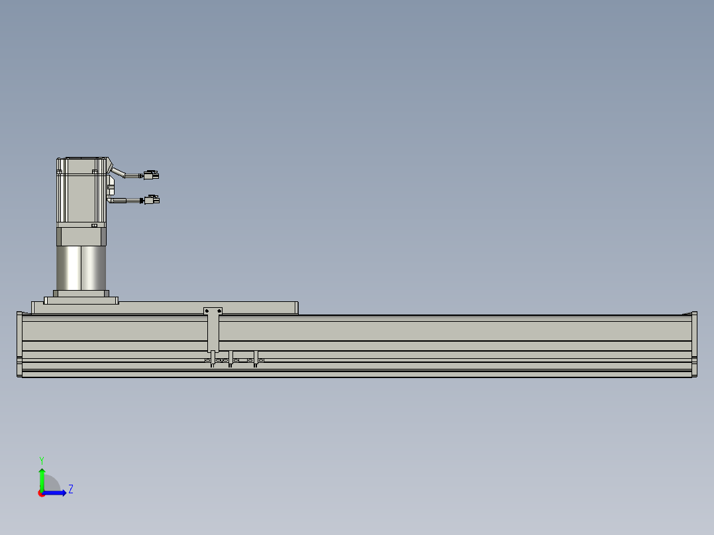Select the upper motor cable connector plug
Viewport: 714px width, 535px height.
(x=151, y=175)
